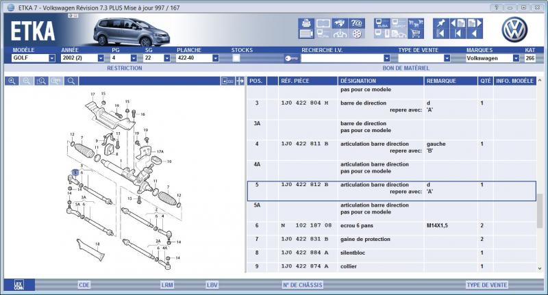
Task: Open the ?@ help contact icon
Action: pyautogui.click(x=356, y=23)
